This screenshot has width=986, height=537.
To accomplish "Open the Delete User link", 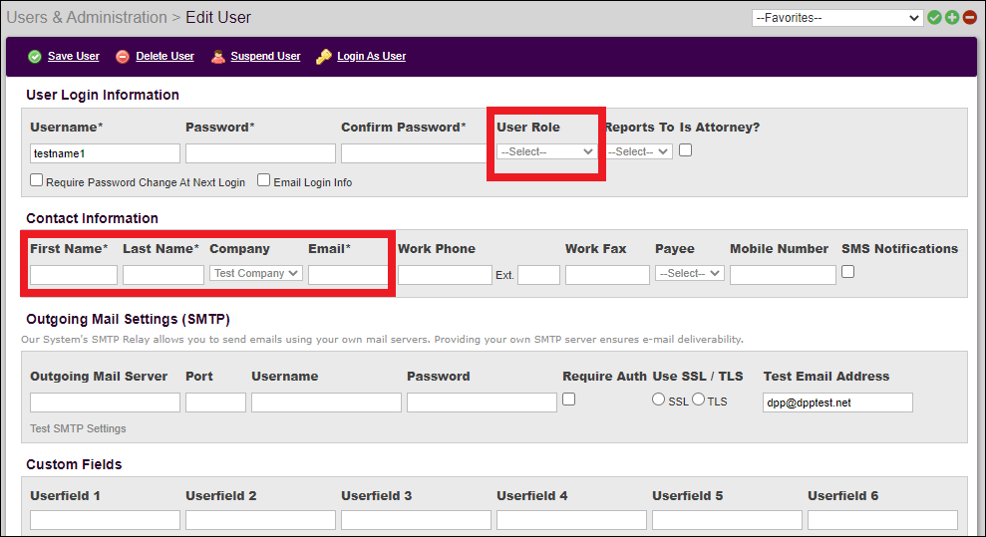I will pyautogui.click(x=164, y=56).
